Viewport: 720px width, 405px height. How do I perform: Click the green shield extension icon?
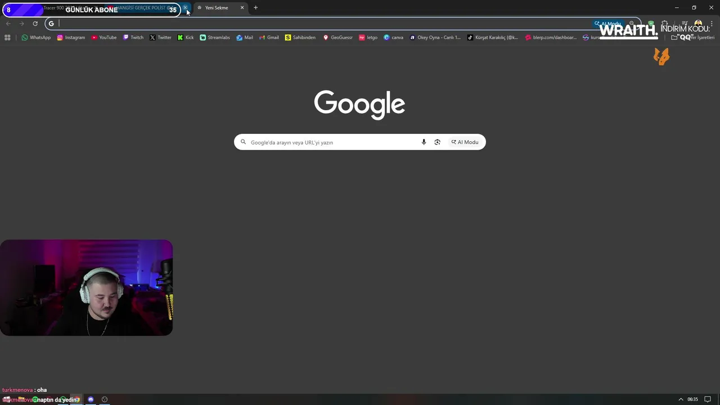pos(651,24)
